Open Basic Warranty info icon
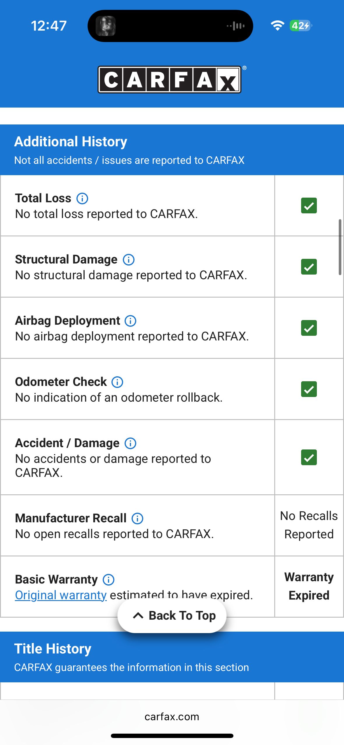The width and height of the screenshot is (344, 745). pyautogui.click(x=109, y=580)
